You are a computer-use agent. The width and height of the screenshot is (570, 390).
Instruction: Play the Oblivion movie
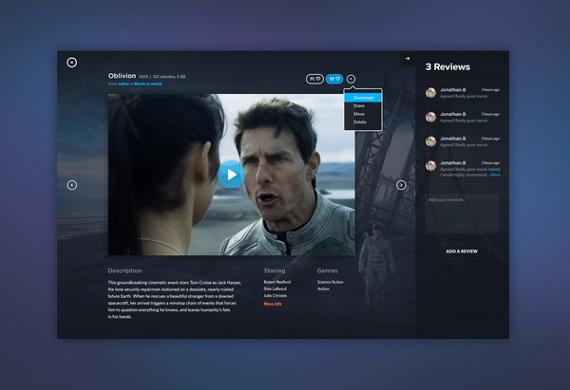click(230, 174)
